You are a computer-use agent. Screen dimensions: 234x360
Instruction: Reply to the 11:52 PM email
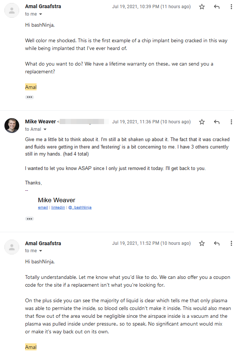coord(217,243)
